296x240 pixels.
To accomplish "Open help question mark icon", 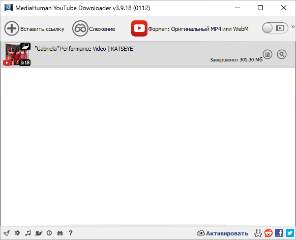I will pos(71,233).
